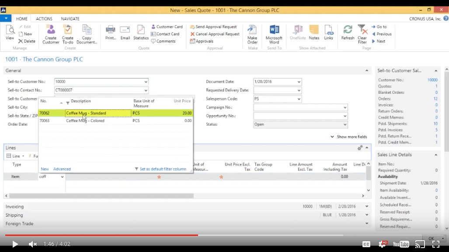449x252 pixels.
Task: Open the Approvals list
Action: 202,41
